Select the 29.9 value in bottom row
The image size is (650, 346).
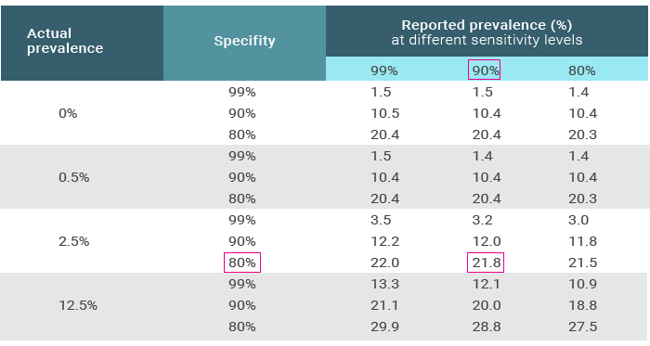coord(384,327)
